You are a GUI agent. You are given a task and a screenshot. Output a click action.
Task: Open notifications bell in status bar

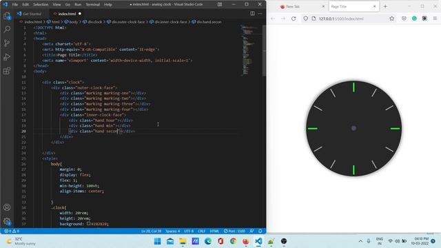[260, 231]
